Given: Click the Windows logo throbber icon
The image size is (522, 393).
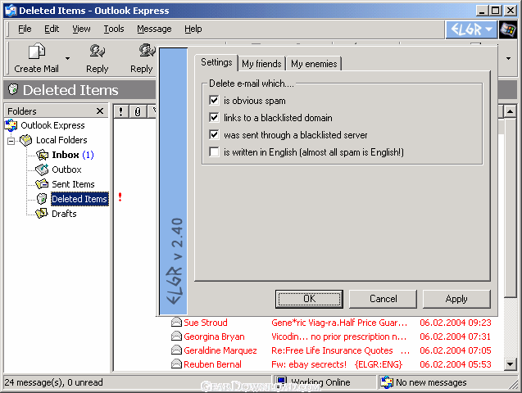Looking at the screenshot, I should (507, 29).
